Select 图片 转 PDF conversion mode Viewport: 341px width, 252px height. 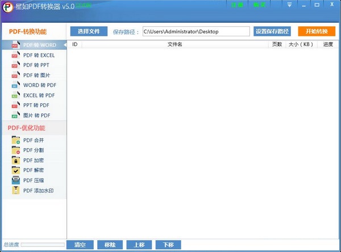coord(34,115)
